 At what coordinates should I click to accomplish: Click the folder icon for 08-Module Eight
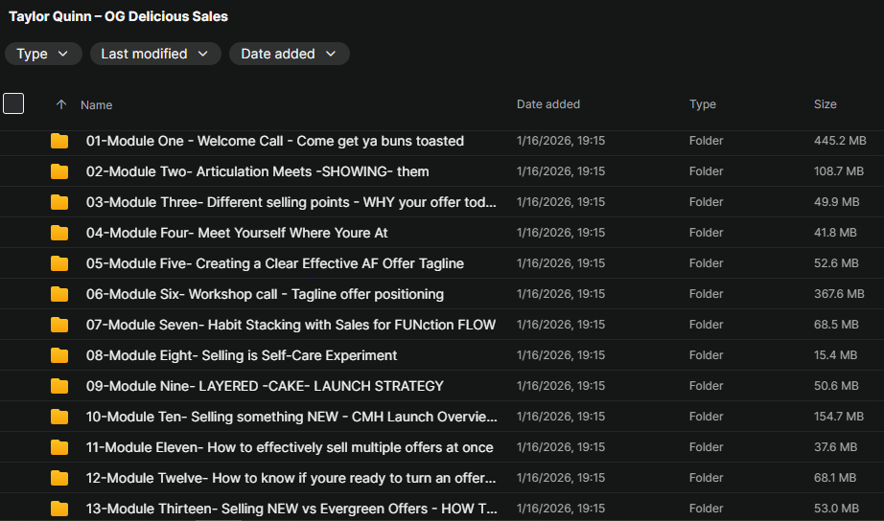click(59, 356)
